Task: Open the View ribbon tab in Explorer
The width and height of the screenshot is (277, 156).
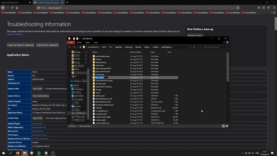Action: pyautogui.click(x=96, y=42)
